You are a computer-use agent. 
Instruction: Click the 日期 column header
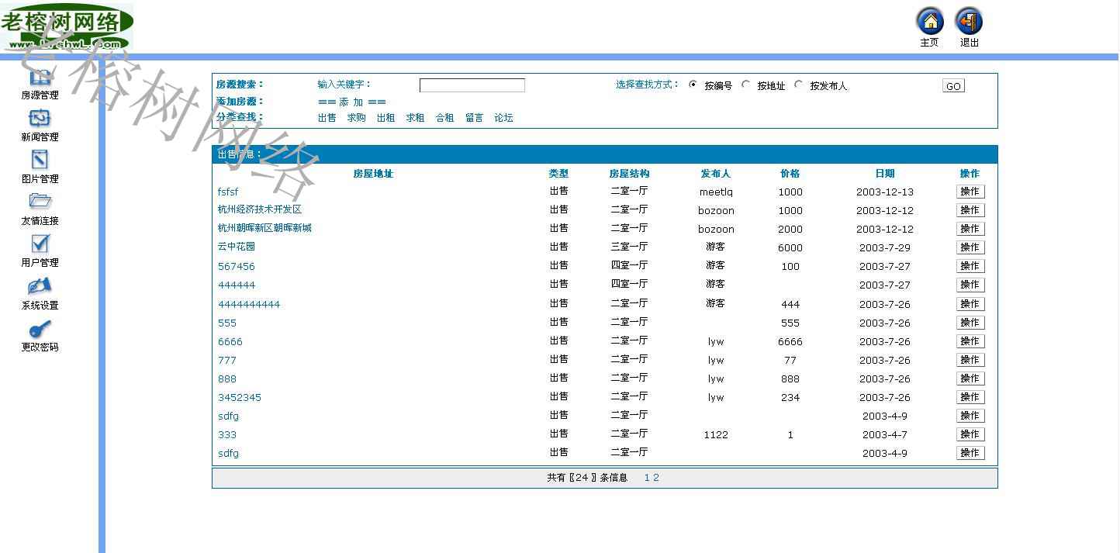(885, 174)
